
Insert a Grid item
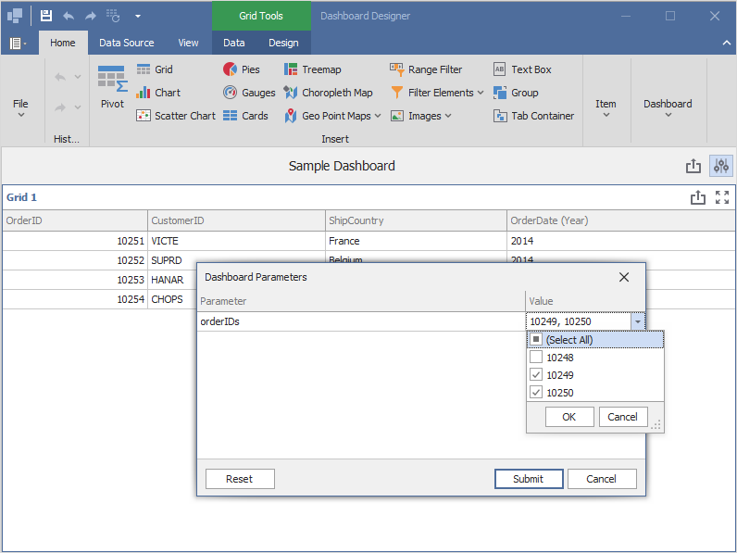pos(155,69)
